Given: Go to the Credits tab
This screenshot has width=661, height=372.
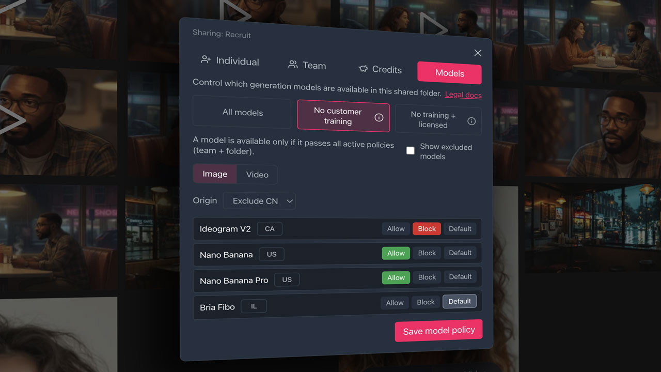Looking at the screenshot, I should point(380,69).
